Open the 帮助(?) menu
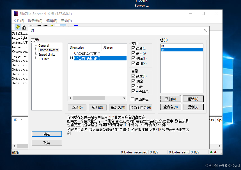241x170 pixels. pyautogui.click(x=66, y=21)
